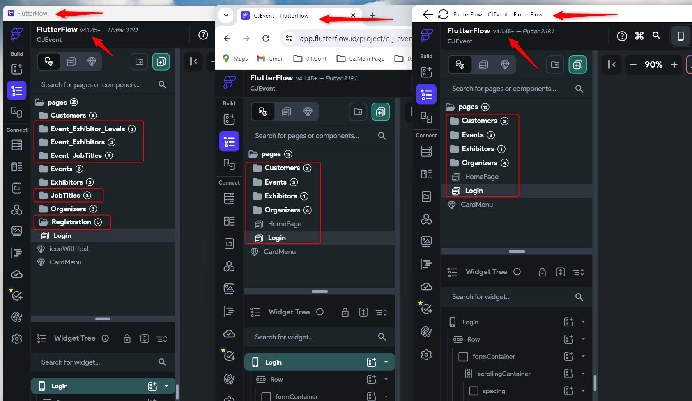Viewport: 692px width, 401px height.
Task: Open tab search chevron in middle browser
Action: (226, 16)
